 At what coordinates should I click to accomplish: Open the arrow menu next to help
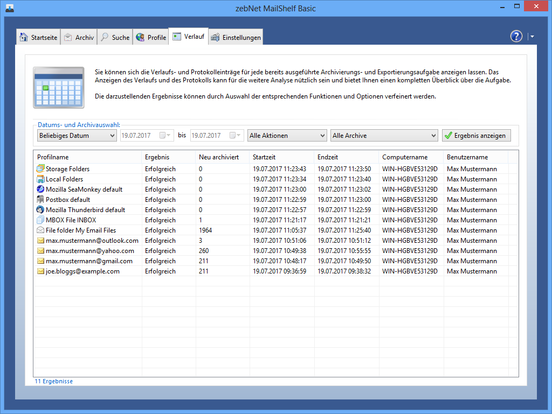(532, 37)
